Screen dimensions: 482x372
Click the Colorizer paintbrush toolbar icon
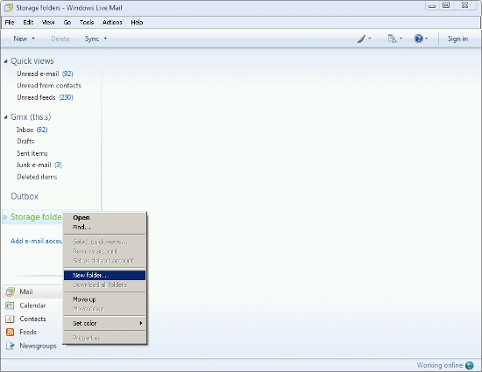(x=361, y=39)
